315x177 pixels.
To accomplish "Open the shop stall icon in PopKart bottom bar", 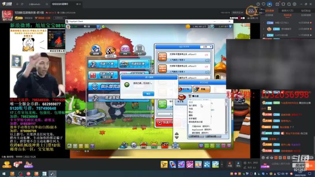I will tap(154, 145).
